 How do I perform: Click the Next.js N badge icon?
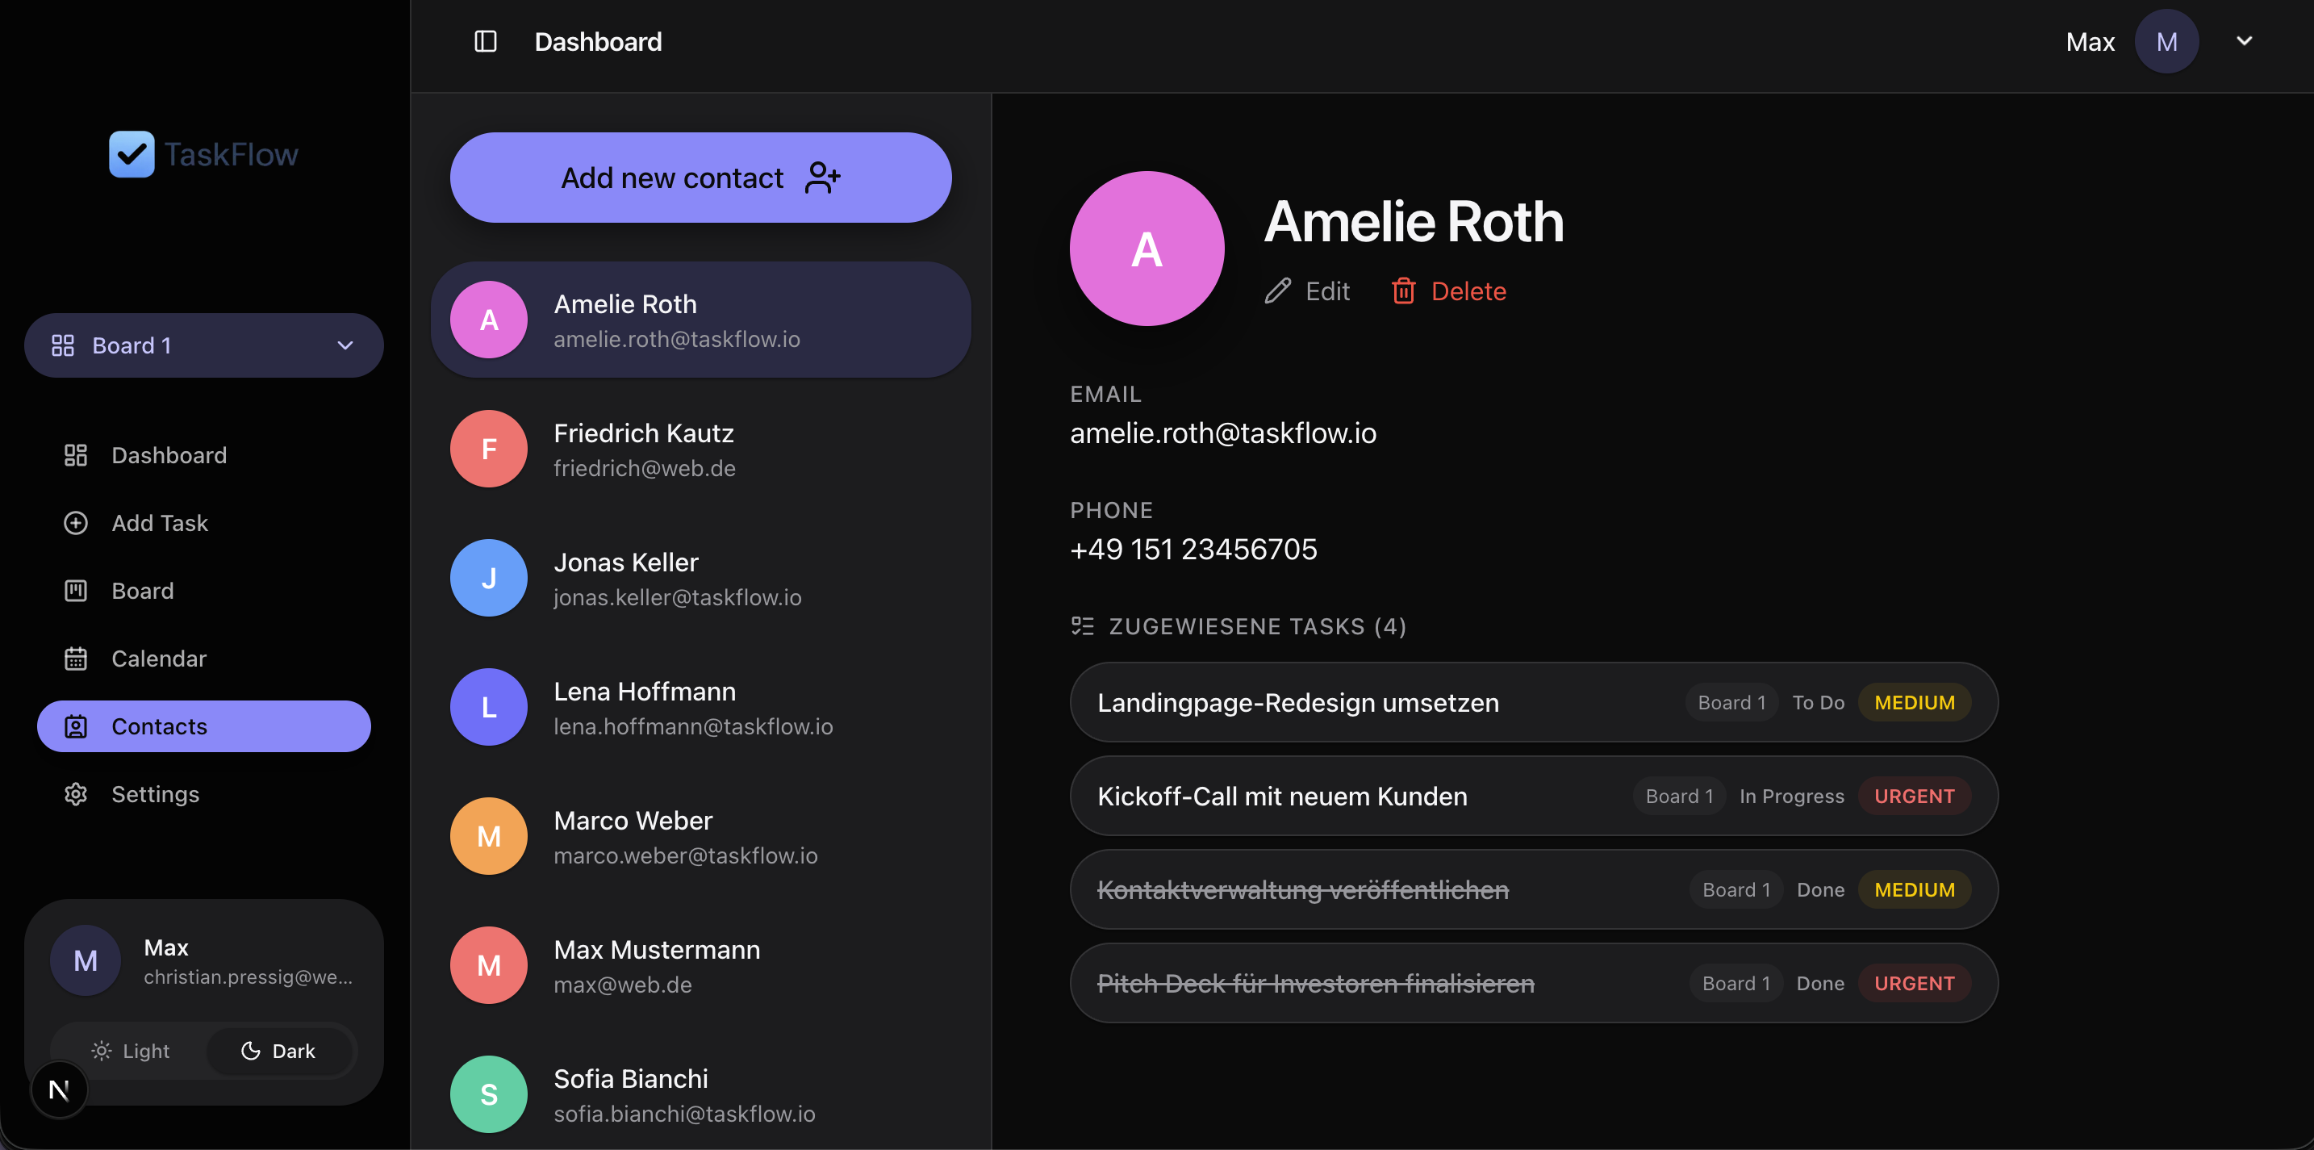[x=59, y=1089]
